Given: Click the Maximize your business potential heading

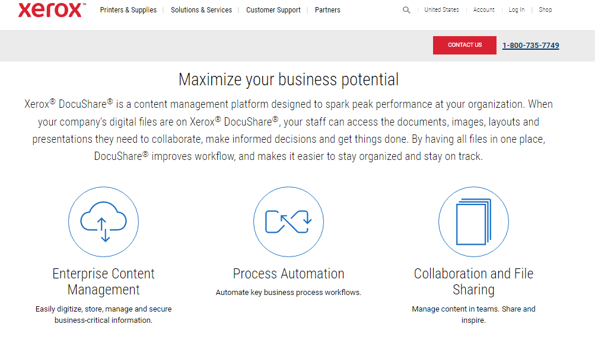Looking at the screenshot, I should coord(288,79).
